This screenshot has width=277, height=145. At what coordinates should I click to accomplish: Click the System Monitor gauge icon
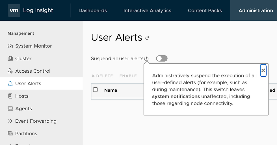pyautogui.click(x=10, y=46)
